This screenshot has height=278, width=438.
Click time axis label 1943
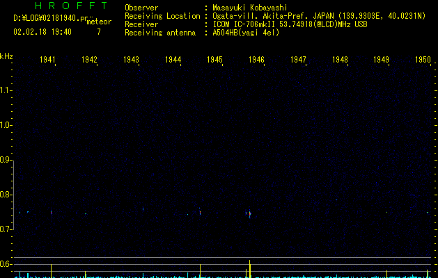131,60
